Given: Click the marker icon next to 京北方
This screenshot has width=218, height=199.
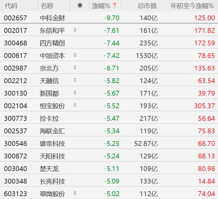Looking at the screenshot, I should point(75,68).
